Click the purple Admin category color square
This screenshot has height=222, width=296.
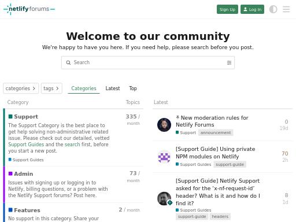[10, 173]
